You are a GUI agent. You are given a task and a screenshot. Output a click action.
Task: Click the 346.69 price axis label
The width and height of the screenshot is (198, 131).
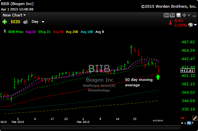pyautogui.click(x=188, y=101)
